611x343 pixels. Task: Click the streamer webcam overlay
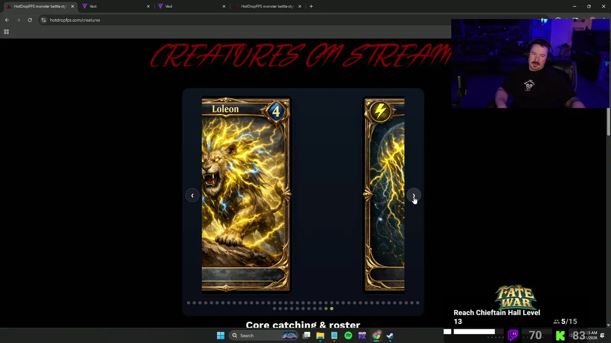(531, 64)
